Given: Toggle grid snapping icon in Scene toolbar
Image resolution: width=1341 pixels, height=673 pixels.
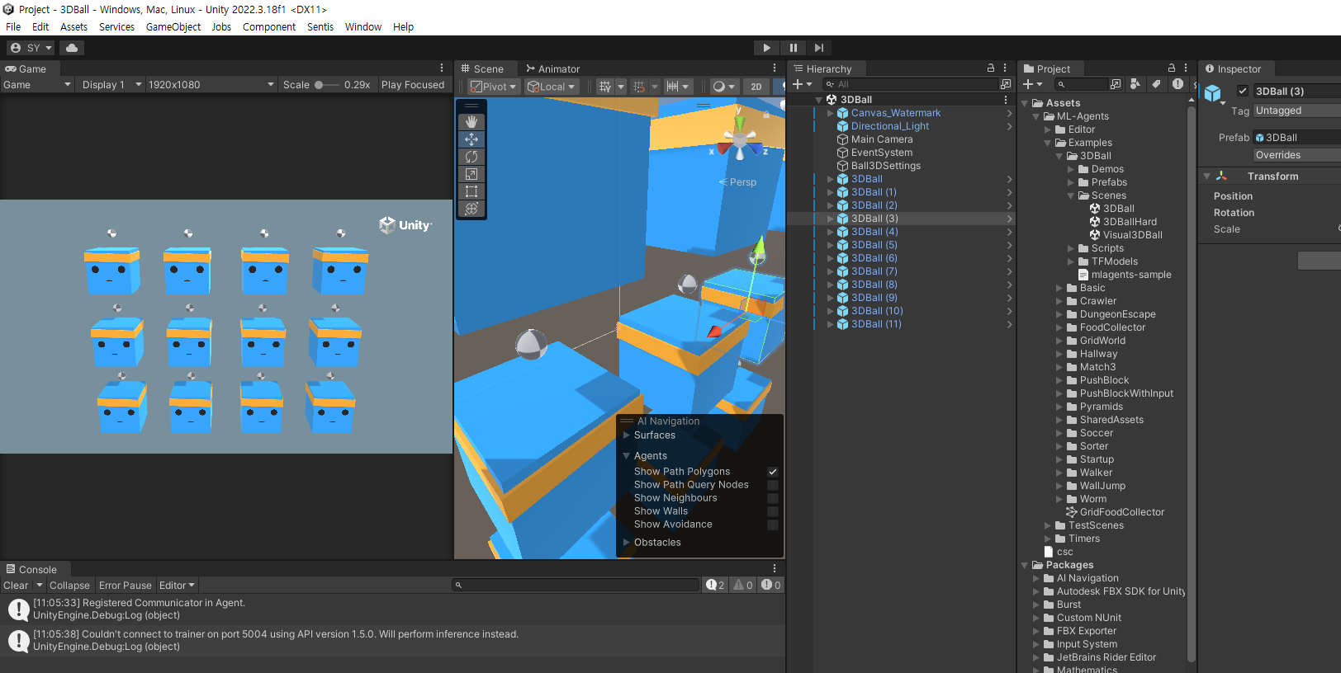Looking at the screenshot, I should coord(639,86).
